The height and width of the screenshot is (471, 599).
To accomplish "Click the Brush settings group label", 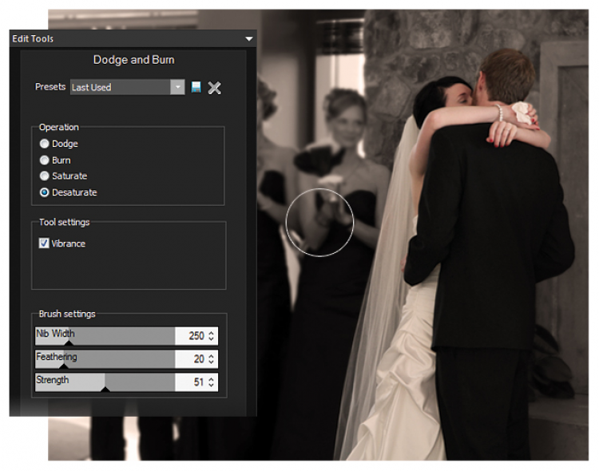I will coord(67,314).
